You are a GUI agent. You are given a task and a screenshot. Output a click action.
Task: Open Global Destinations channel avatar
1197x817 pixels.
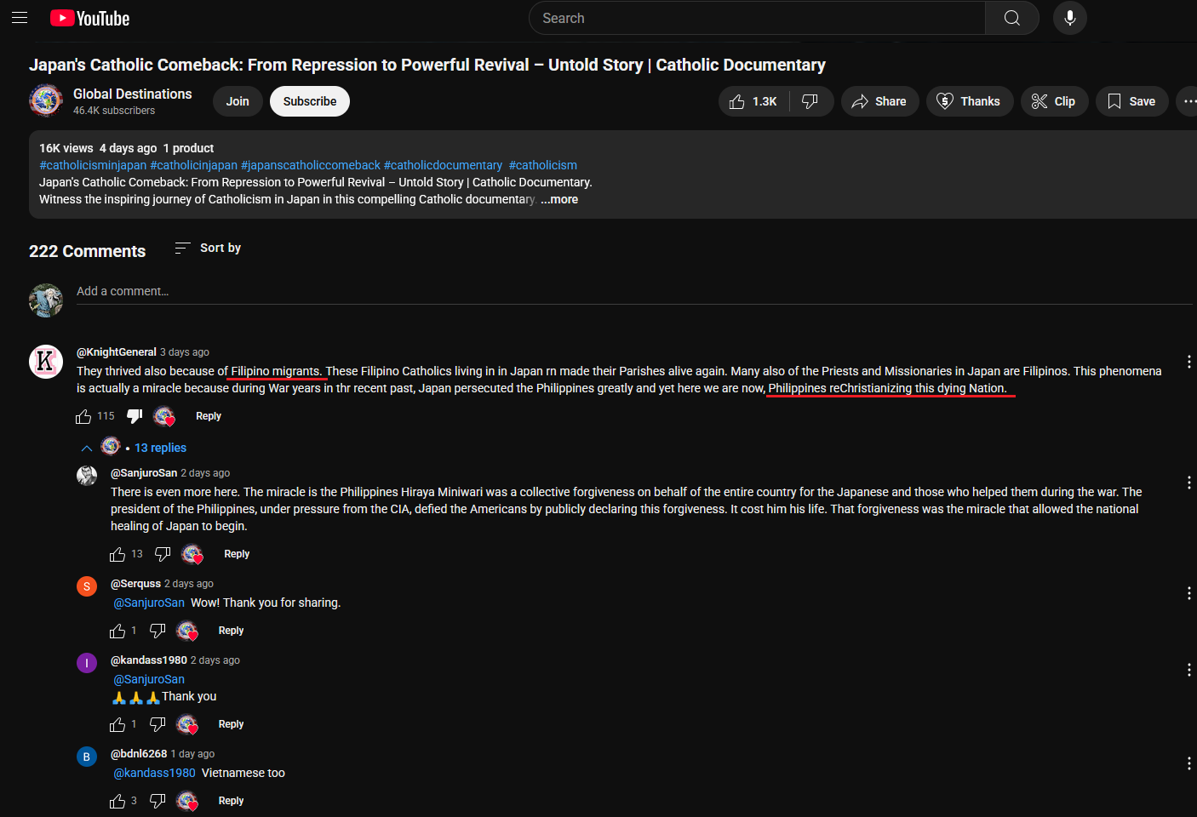[x=46, y=100]
